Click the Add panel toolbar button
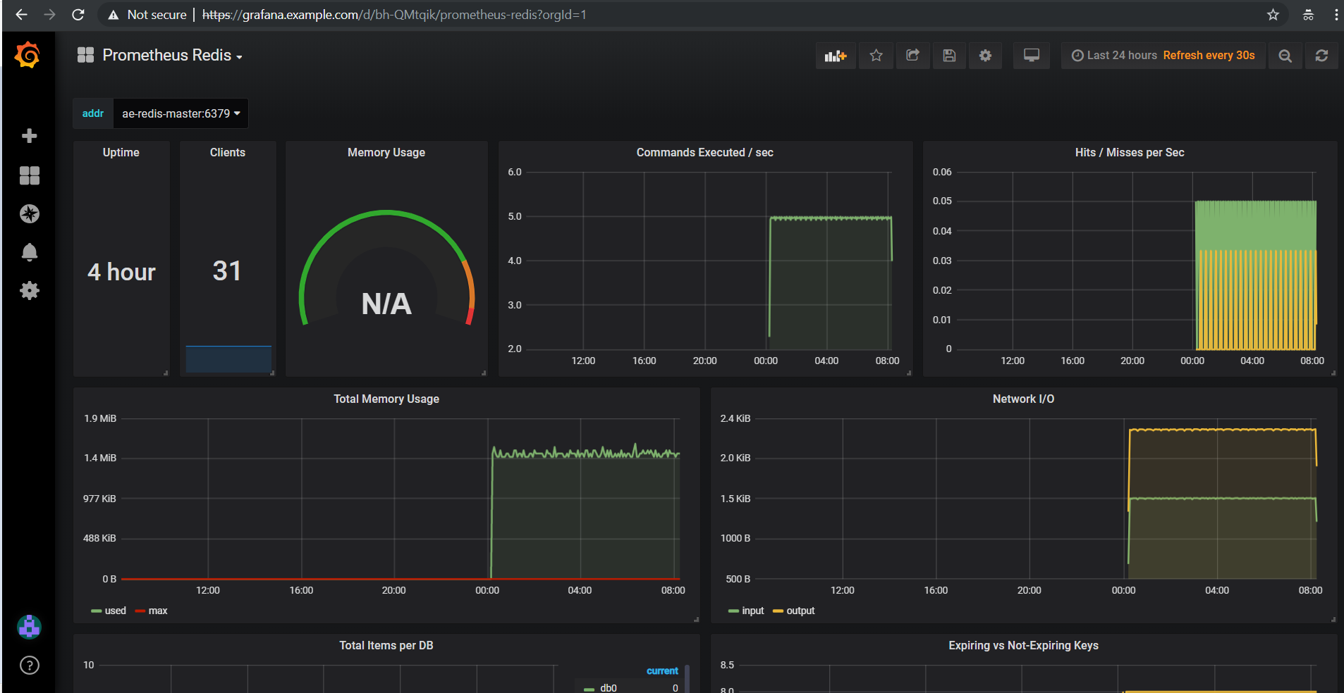This screenshot has height=693, width=1344. click(x=836, y=56)
